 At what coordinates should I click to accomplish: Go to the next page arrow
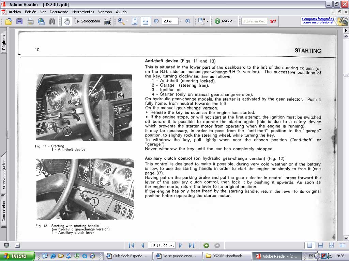click(x=181, y=245)
